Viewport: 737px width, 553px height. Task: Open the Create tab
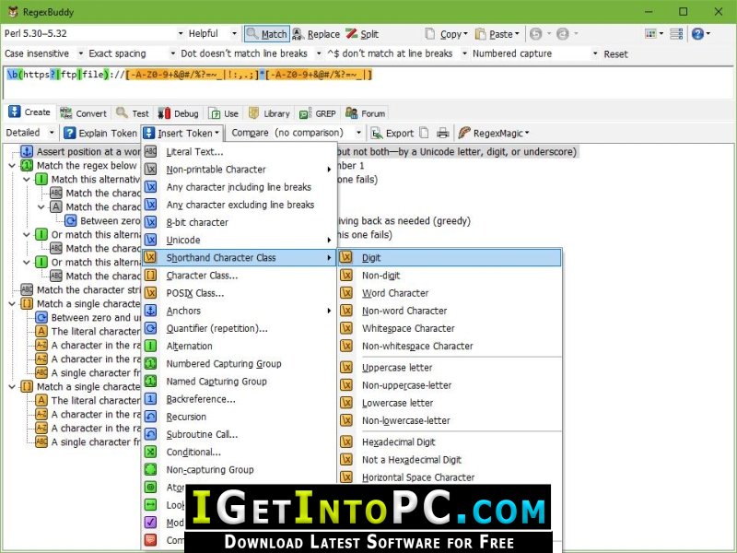[x=29, y=112]
